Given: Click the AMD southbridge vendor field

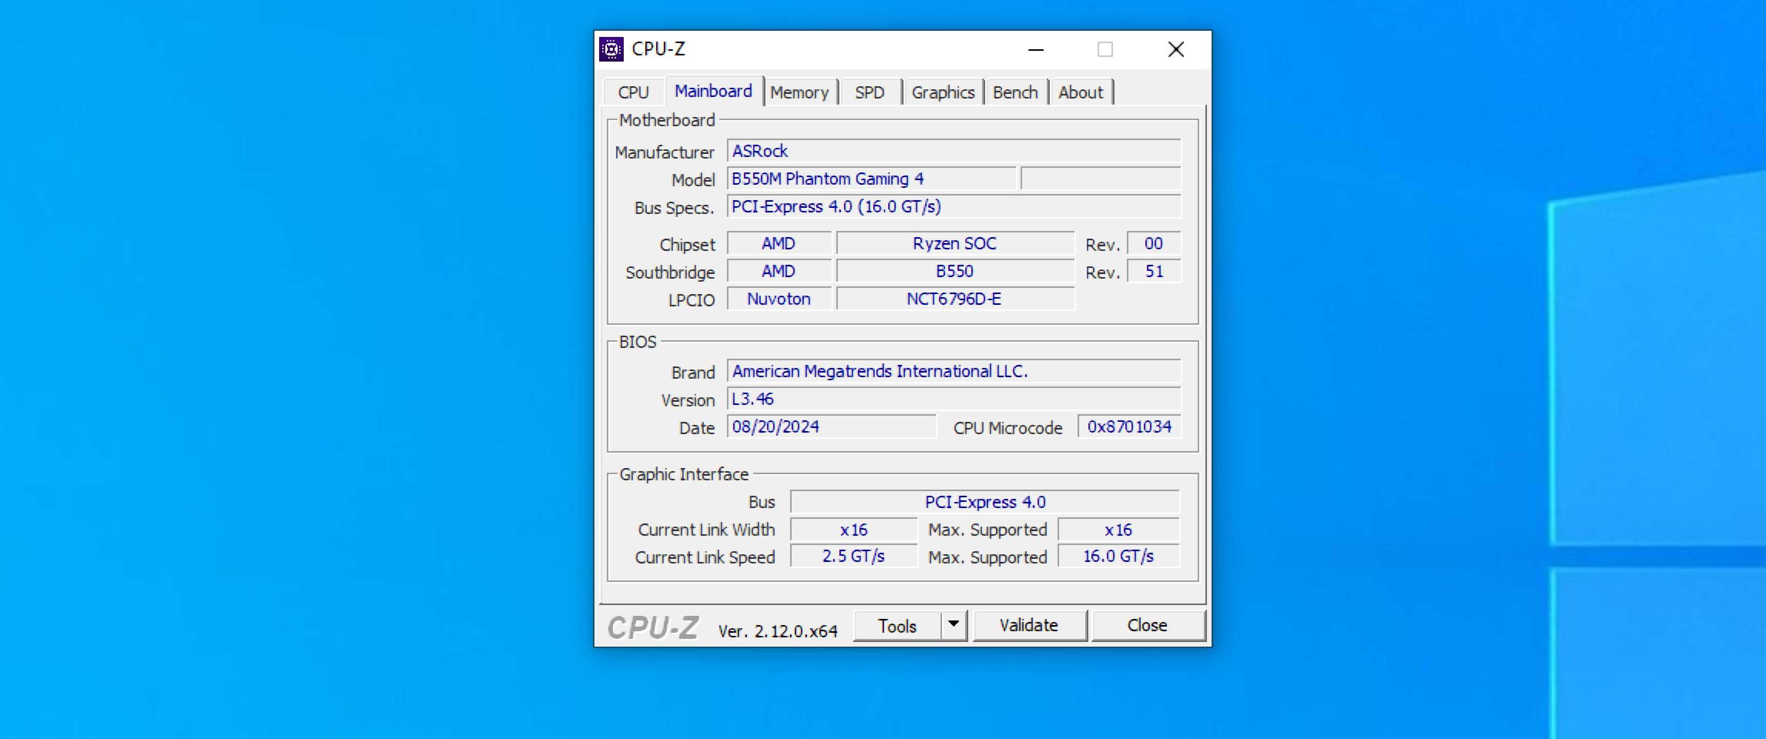Looking at the screenshot, I should tap(779, 271).
